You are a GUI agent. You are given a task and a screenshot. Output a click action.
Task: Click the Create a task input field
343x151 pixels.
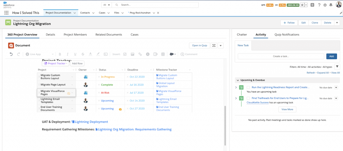click(281, 56)
